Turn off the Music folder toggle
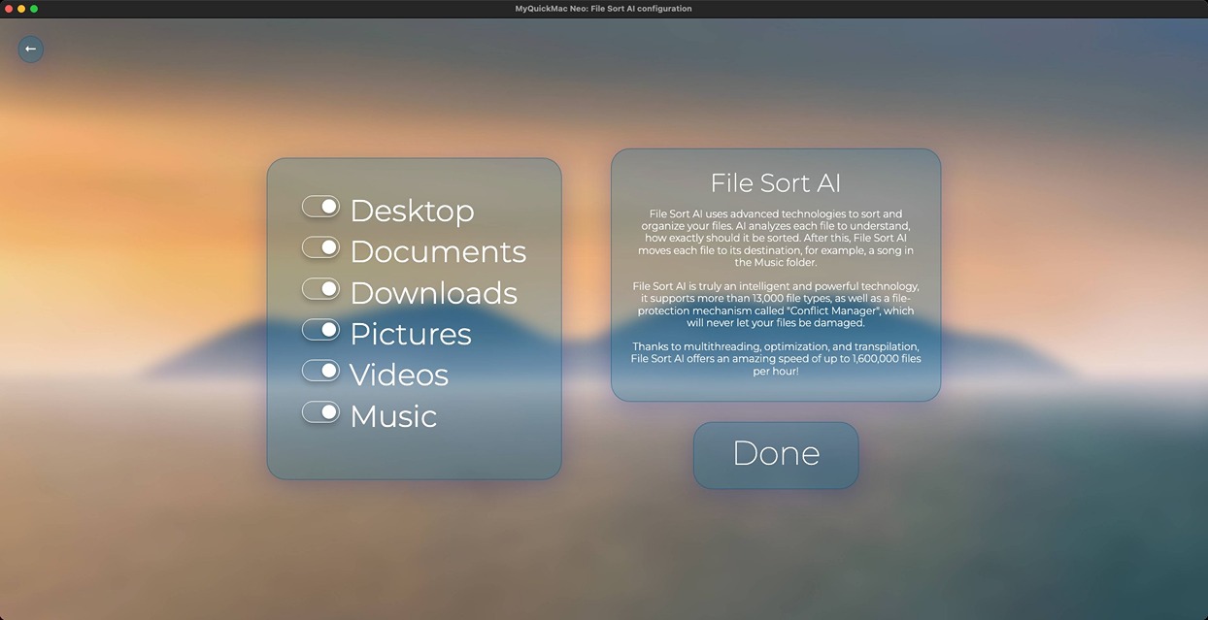Screen dimensions: 1208x620 (320, 411)
